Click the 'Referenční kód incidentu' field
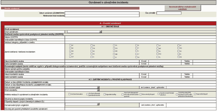Image resolution: width=217 pixels, height=111 pixels. (x=102, y=16)
